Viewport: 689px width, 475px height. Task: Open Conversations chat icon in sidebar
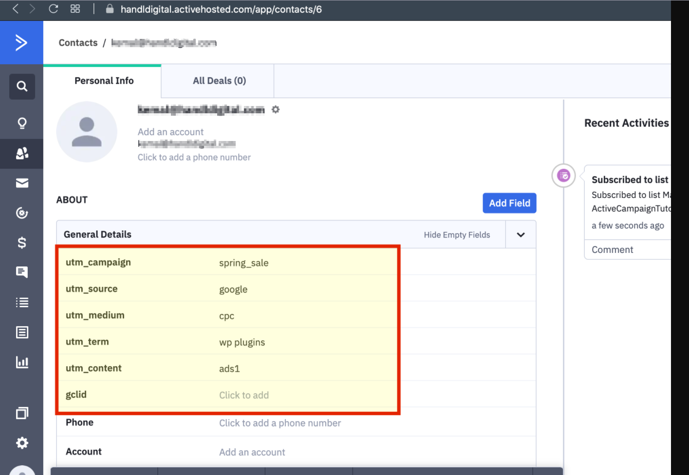22,272
